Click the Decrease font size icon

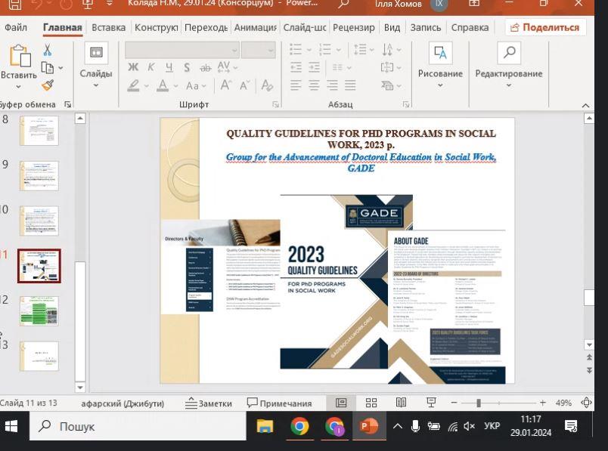point(244,85)
